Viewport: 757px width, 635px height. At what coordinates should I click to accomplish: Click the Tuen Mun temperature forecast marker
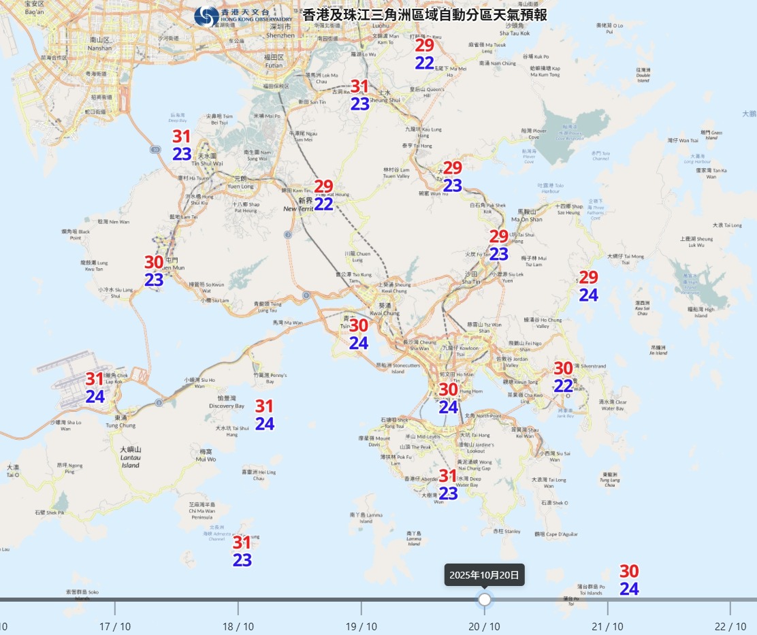[154, 271]
